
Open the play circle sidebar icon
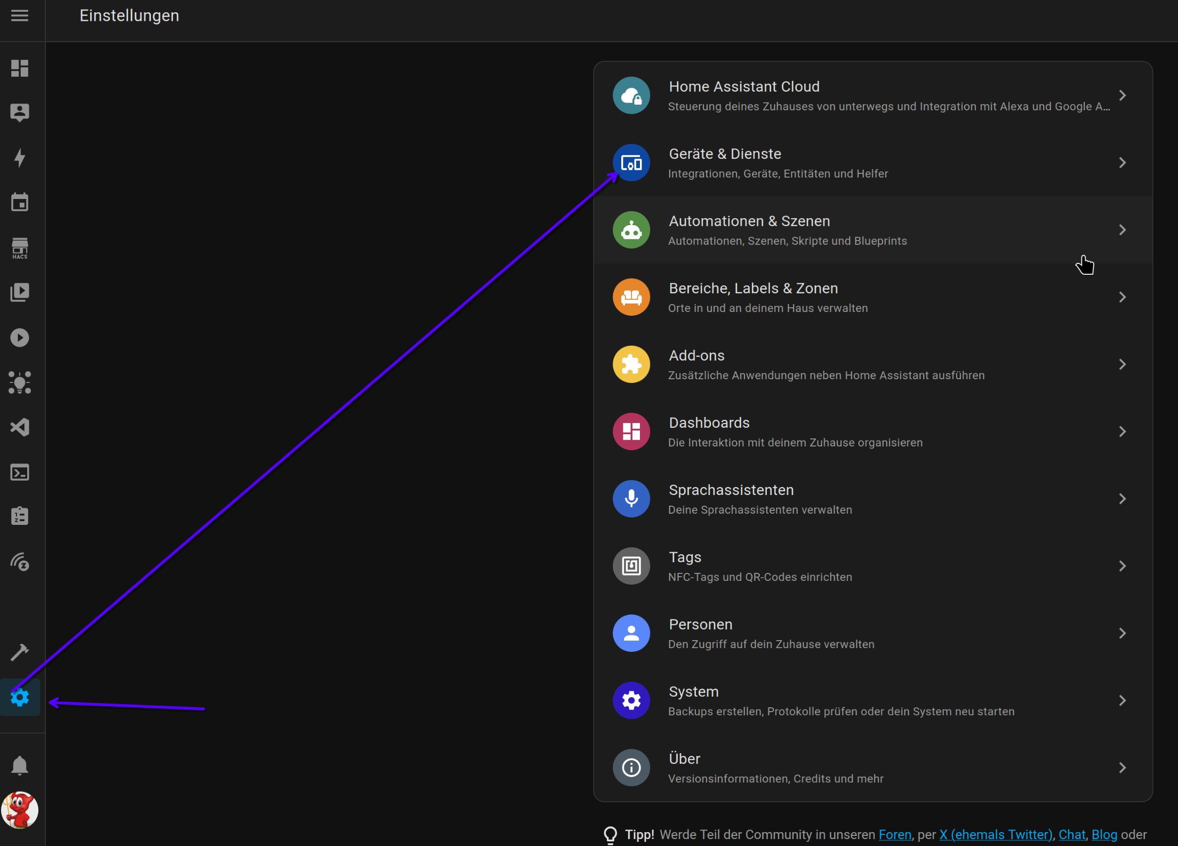click(20, 338)
